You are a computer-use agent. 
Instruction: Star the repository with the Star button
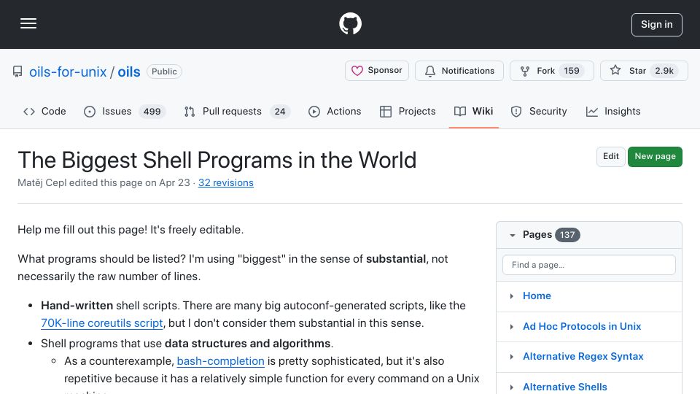click(644, 71)
